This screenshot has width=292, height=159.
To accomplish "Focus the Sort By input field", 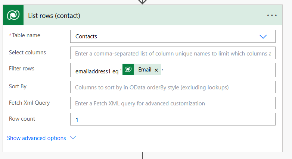I will click(x=173, y=87).
